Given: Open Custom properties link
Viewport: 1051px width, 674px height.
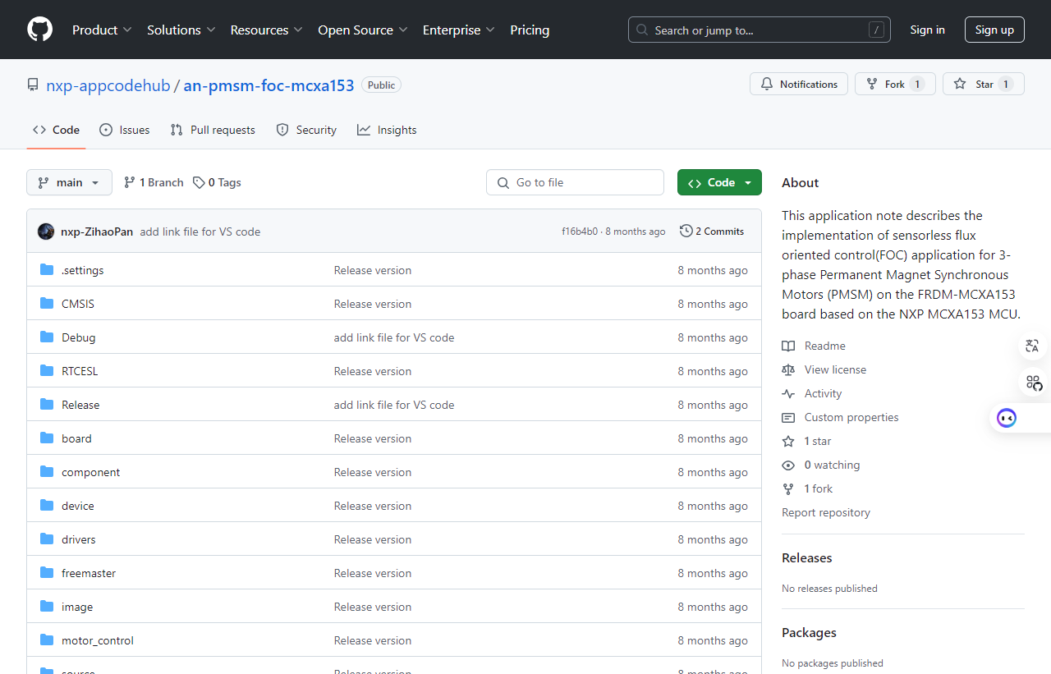Looking at the screenshot, I should click(840, 417).
